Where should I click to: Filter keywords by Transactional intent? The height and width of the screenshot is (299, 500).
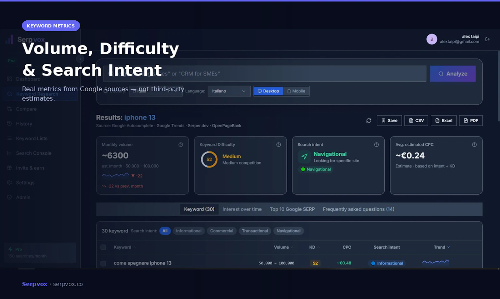coord(255,231)
